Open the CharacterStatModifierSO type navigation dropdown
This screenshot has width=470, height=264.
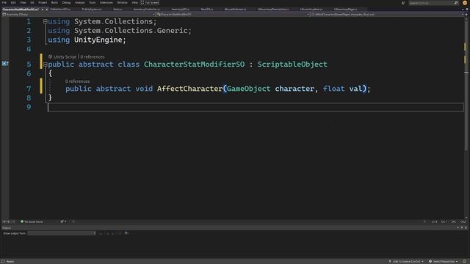(234, 15)
